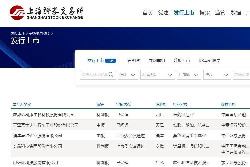This screenshot has height=167, width=250.
Task: Click 已问询 status in 天津富士达 row
Action: pos(122,125)
